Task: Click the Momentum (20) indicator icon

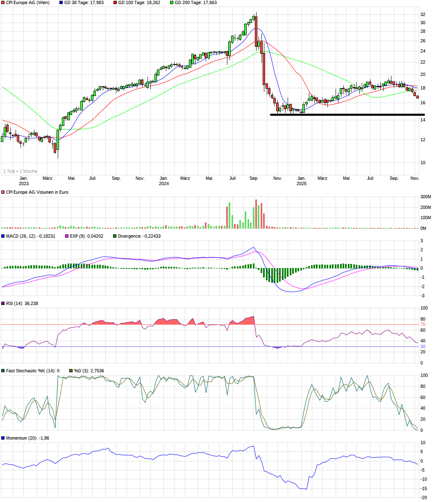Action: (x=3, y=438)
